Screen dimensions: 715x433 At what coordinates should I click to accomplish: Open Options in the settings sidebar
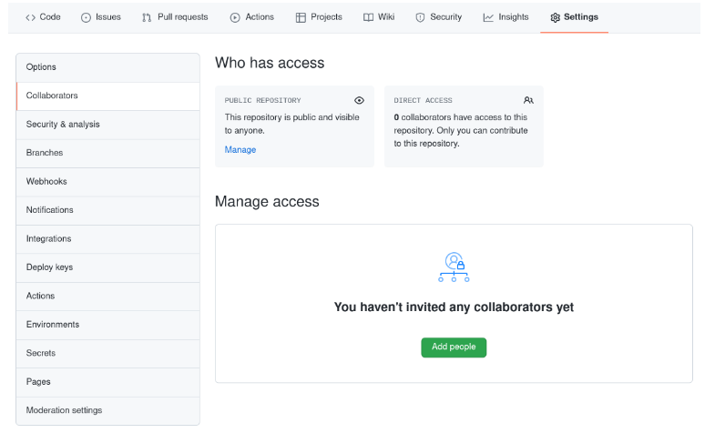(x=41, y=67)
